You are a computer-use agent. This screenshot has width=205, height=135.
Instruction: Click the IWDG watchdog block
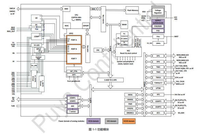[130, 95]
